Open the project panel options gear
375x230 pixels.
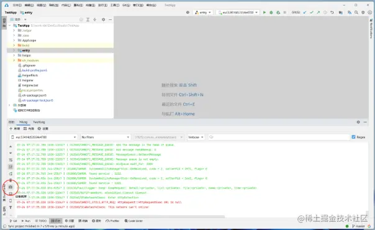(103, 20)
